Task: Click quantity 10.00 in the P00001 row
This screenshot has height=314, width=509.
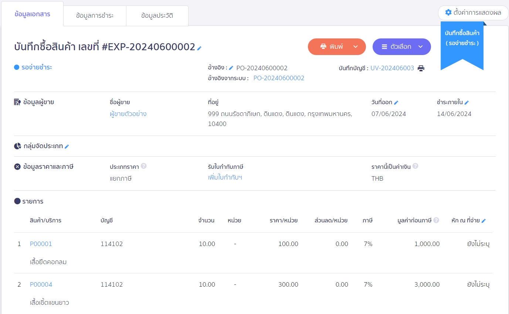Action: (x=207, y=244)
